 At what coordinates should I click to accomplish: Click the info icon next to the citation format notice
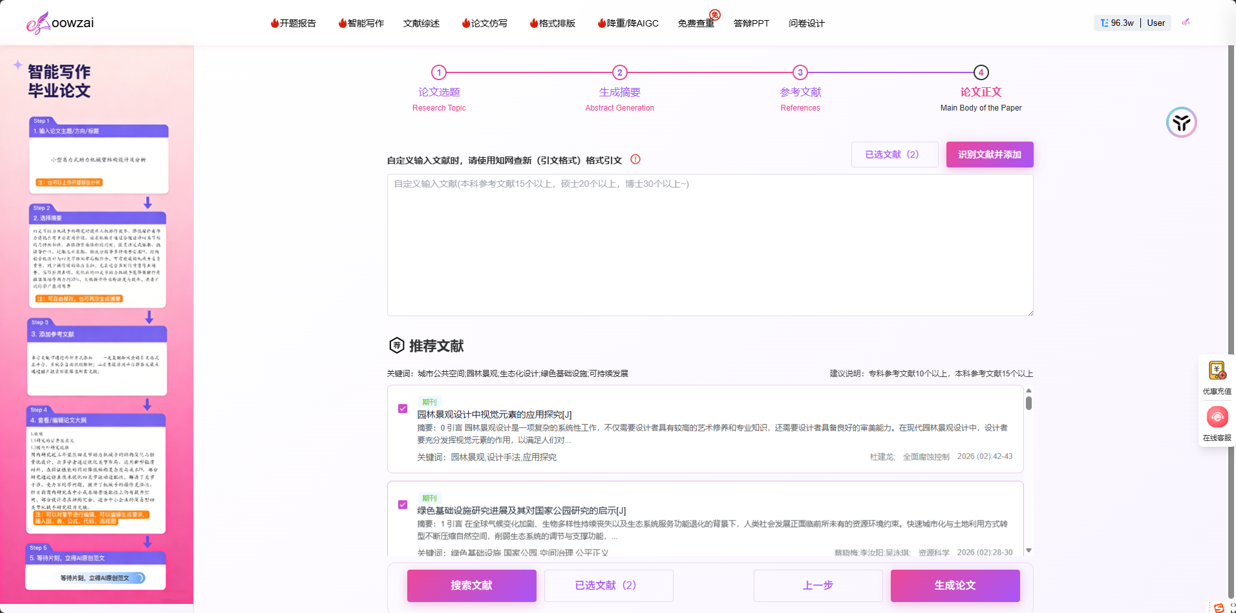[635, 159]
